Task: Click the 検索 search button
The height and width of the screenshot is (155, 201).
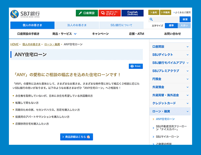Action: pos(185,19)
